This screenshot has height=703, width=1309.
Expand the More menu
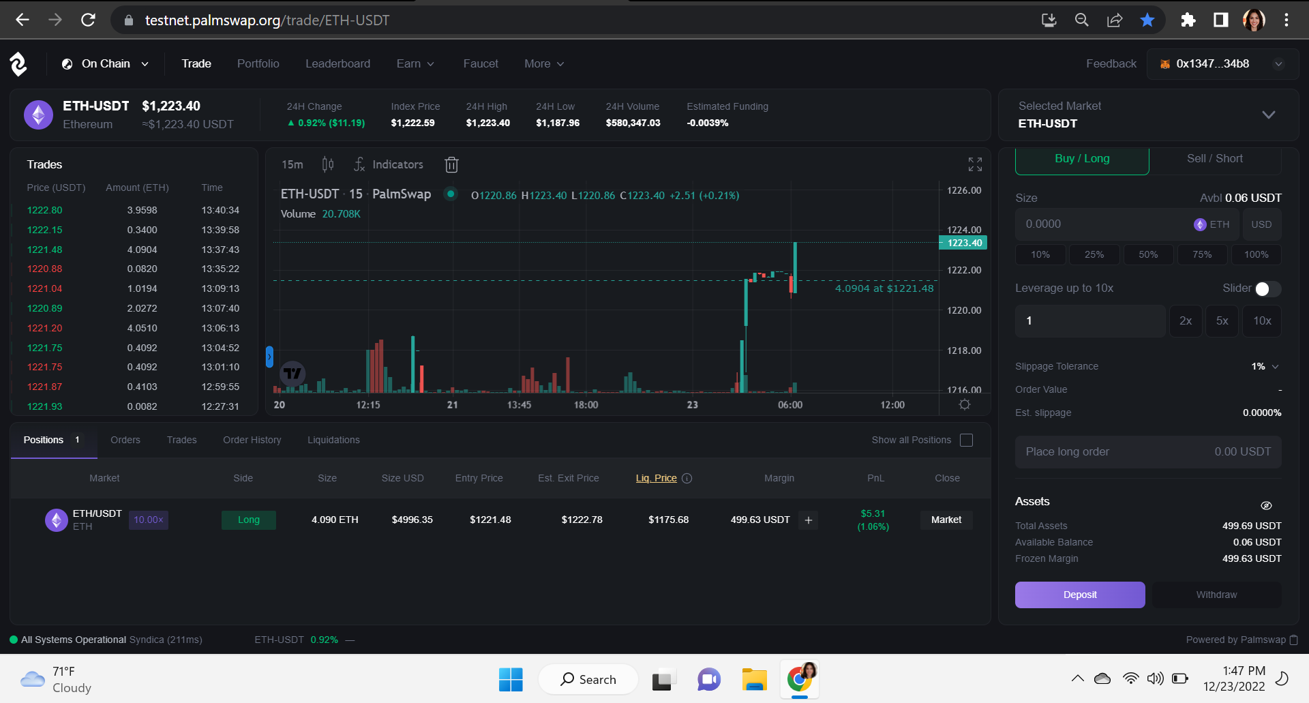point(544,63)
